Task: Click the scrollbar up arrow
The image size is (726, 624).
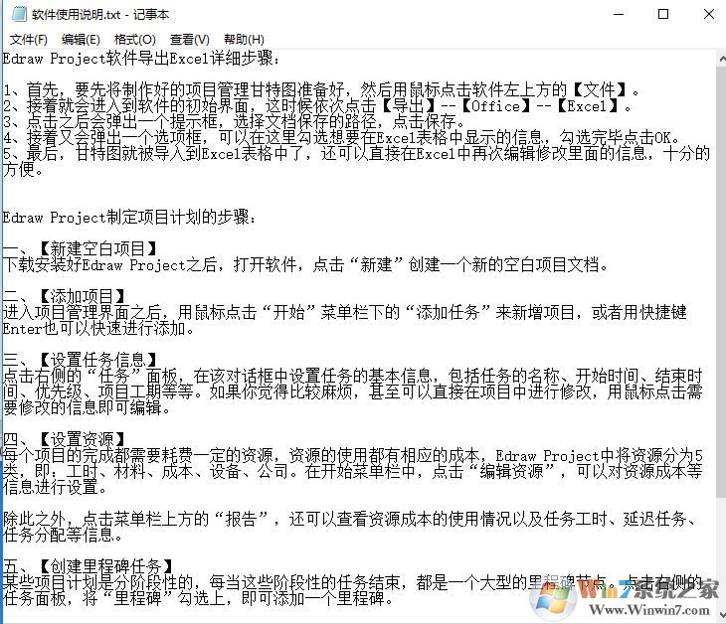Action: pyautogui.click(x=722, y=60)
